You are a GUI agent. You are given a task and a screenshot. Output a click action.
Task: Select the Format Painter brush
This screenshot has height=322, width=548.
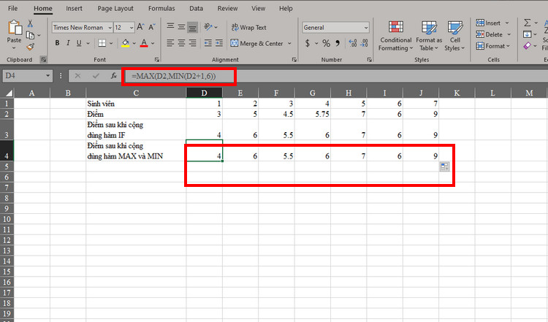[31, 47]
